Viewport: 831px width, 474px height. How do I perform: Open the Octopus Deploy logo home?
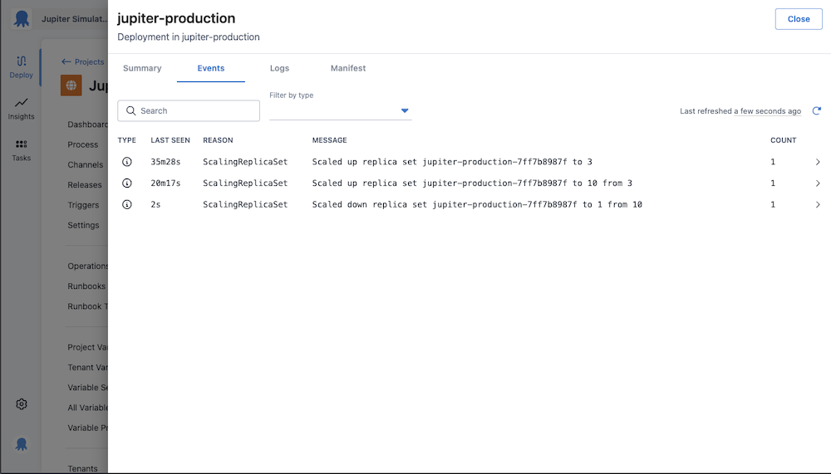coord(22,18)
